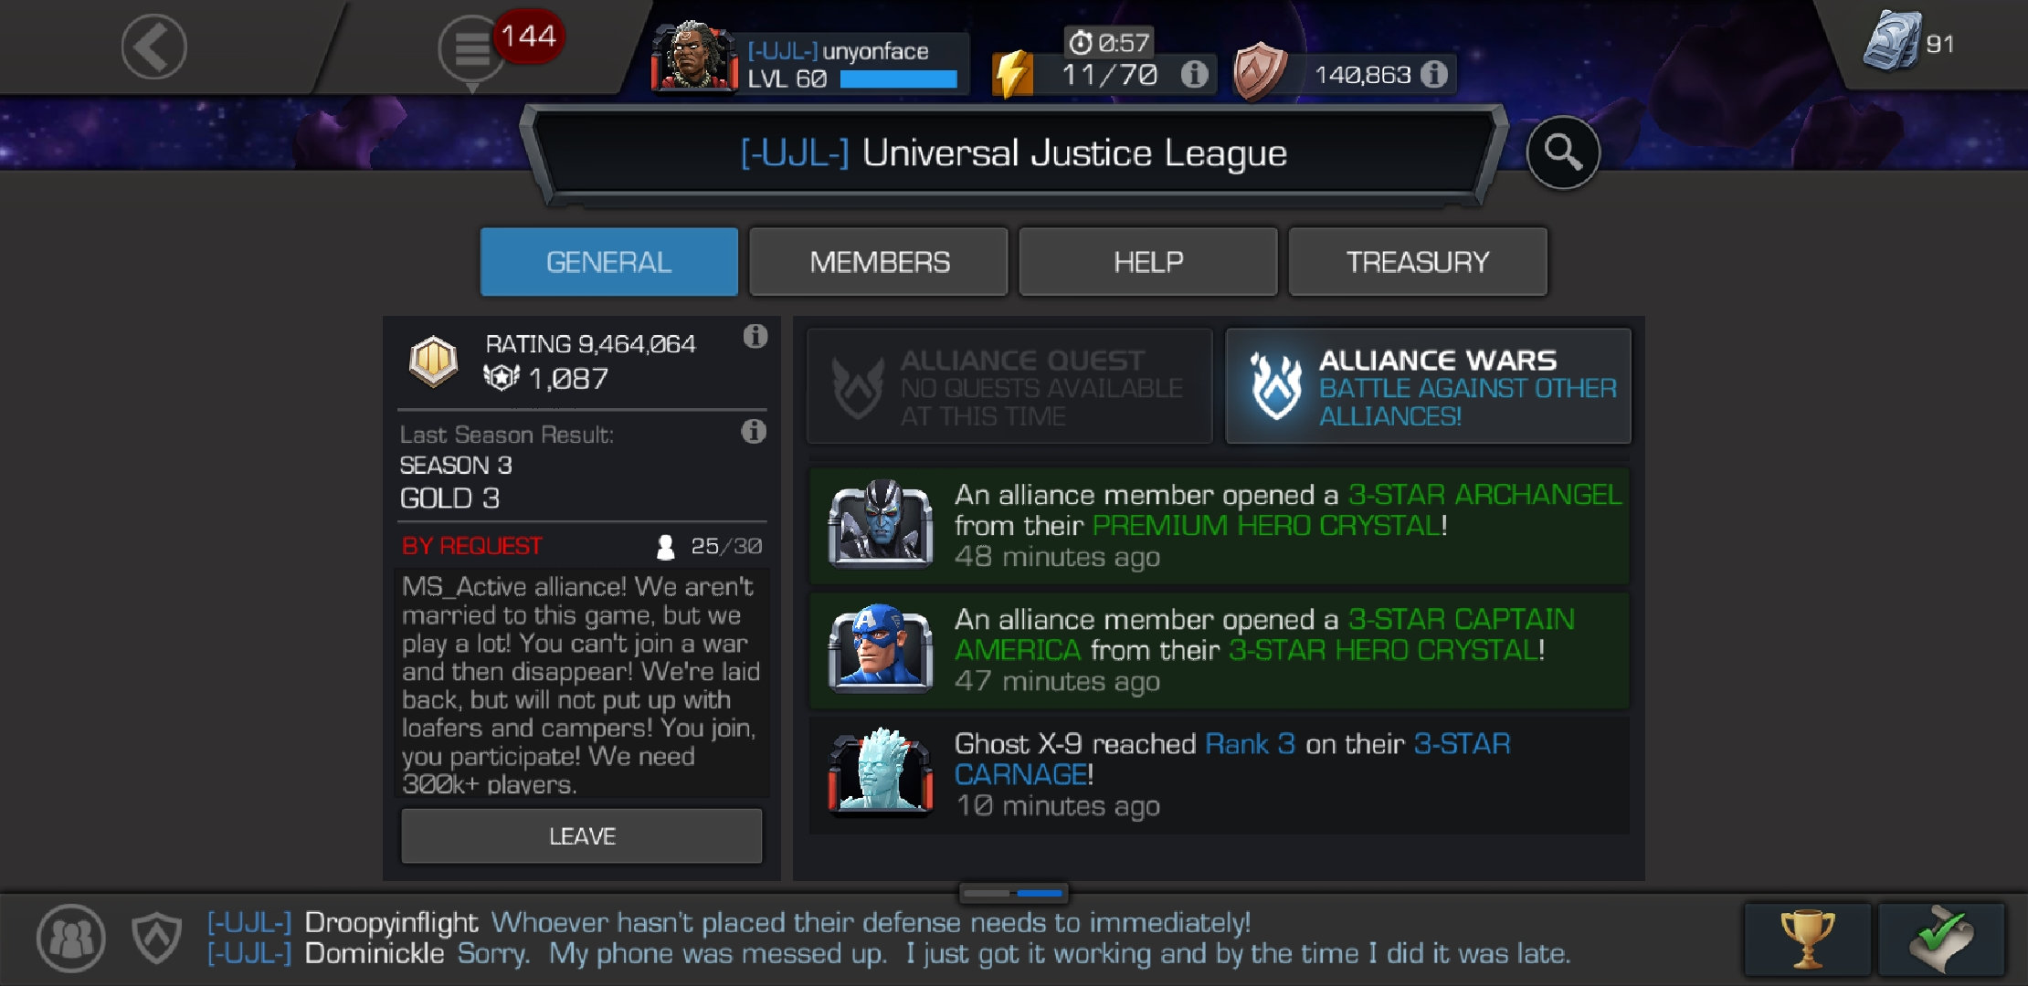The height and width of the screenshot is (986, 2028).
Task: Show info for 140,863 alliance shield currency
Action: pos(1434,74)
